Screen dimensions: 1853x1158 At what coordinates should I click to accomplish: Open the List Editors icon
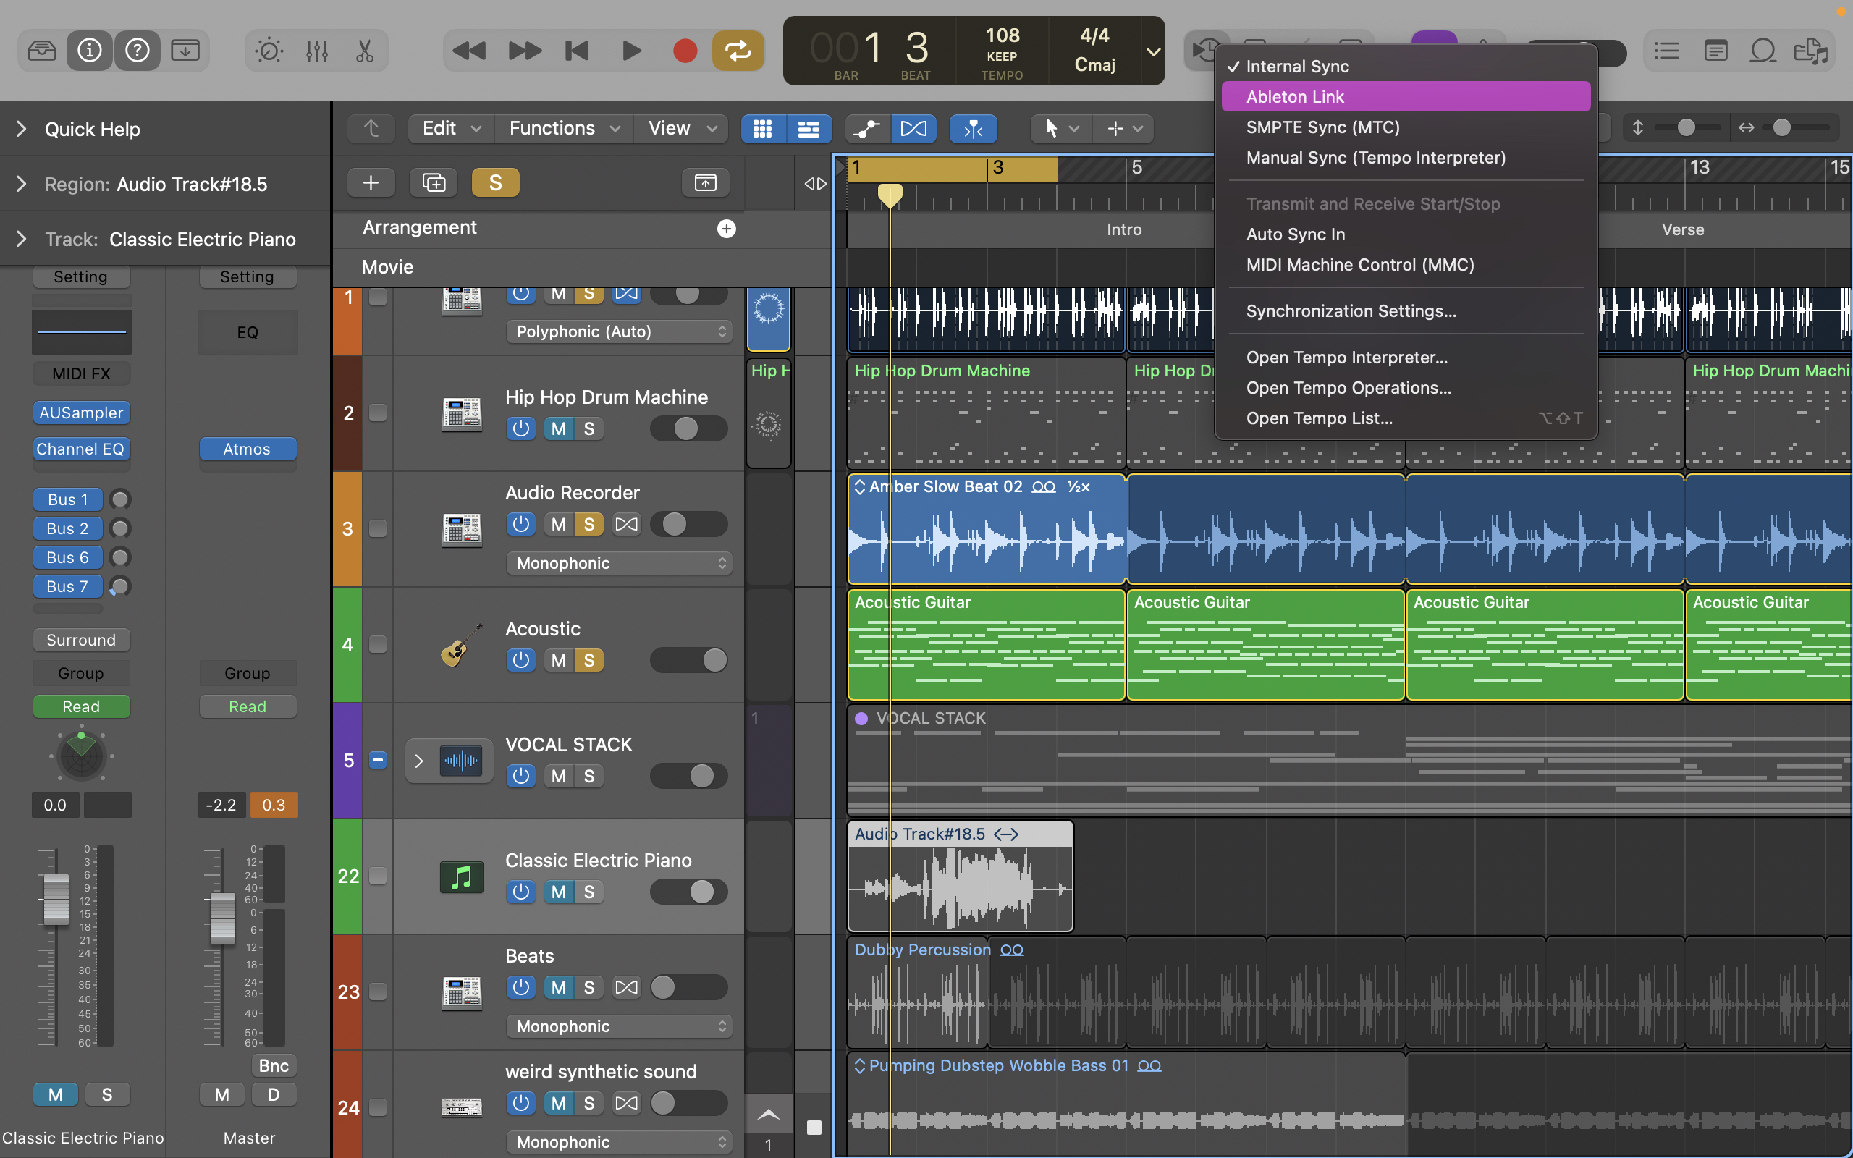click(x=1666, y=51)
